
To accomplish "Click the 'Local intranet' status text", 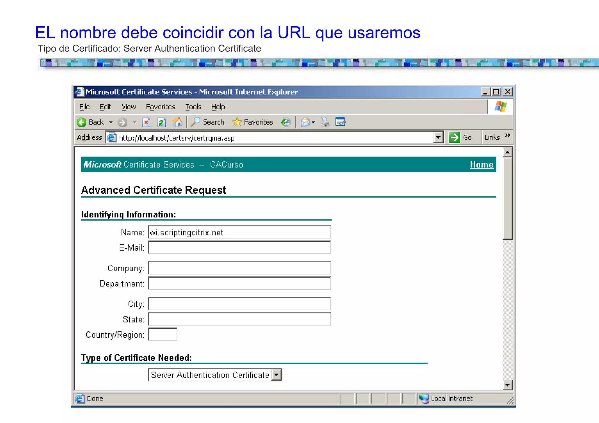I will pyautogui.click(x=452, y=399).
